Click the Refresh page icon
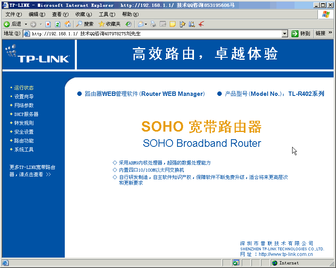This screenshot has height=268, width=336. 58,24
